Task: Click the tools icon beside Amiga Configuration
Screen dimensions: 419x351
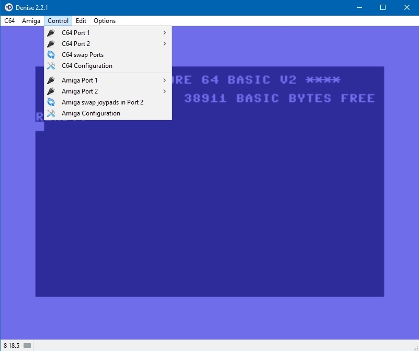Action: (x=51, y=113)
